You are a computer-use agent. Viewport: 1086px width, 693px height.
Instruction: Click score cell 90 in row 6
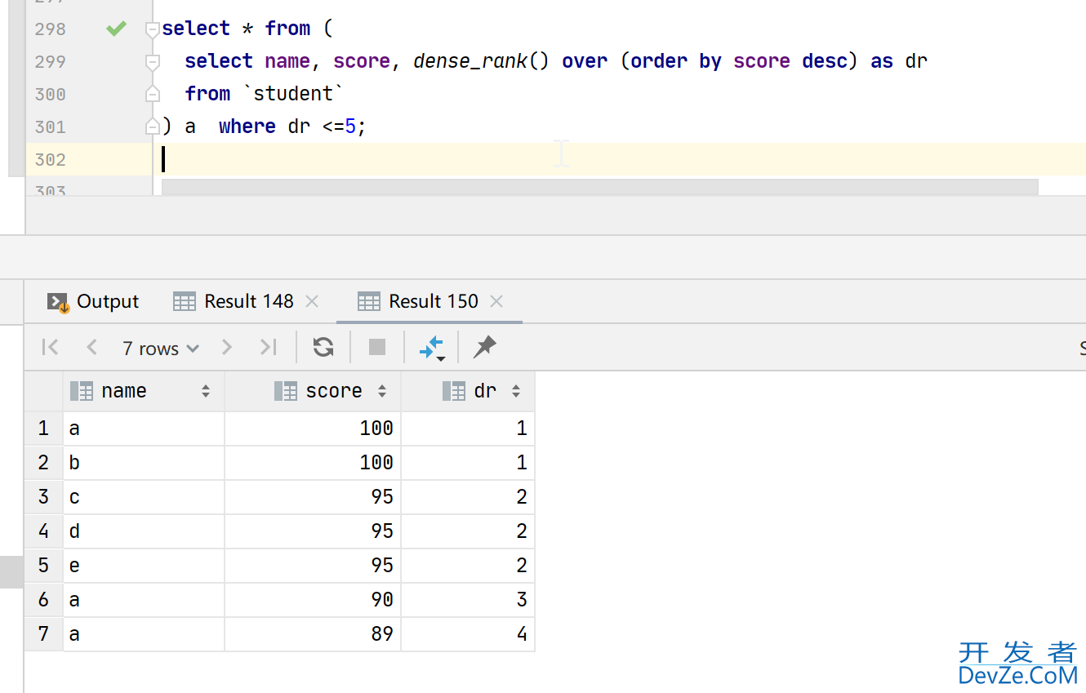tap(313, 600)
